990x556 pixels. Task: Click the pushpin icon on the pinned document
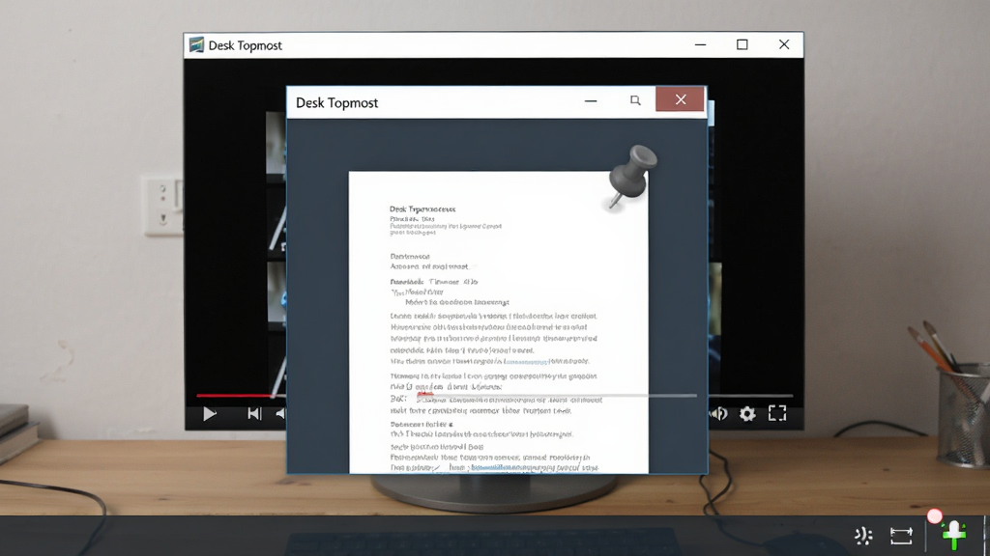(632, 176)
